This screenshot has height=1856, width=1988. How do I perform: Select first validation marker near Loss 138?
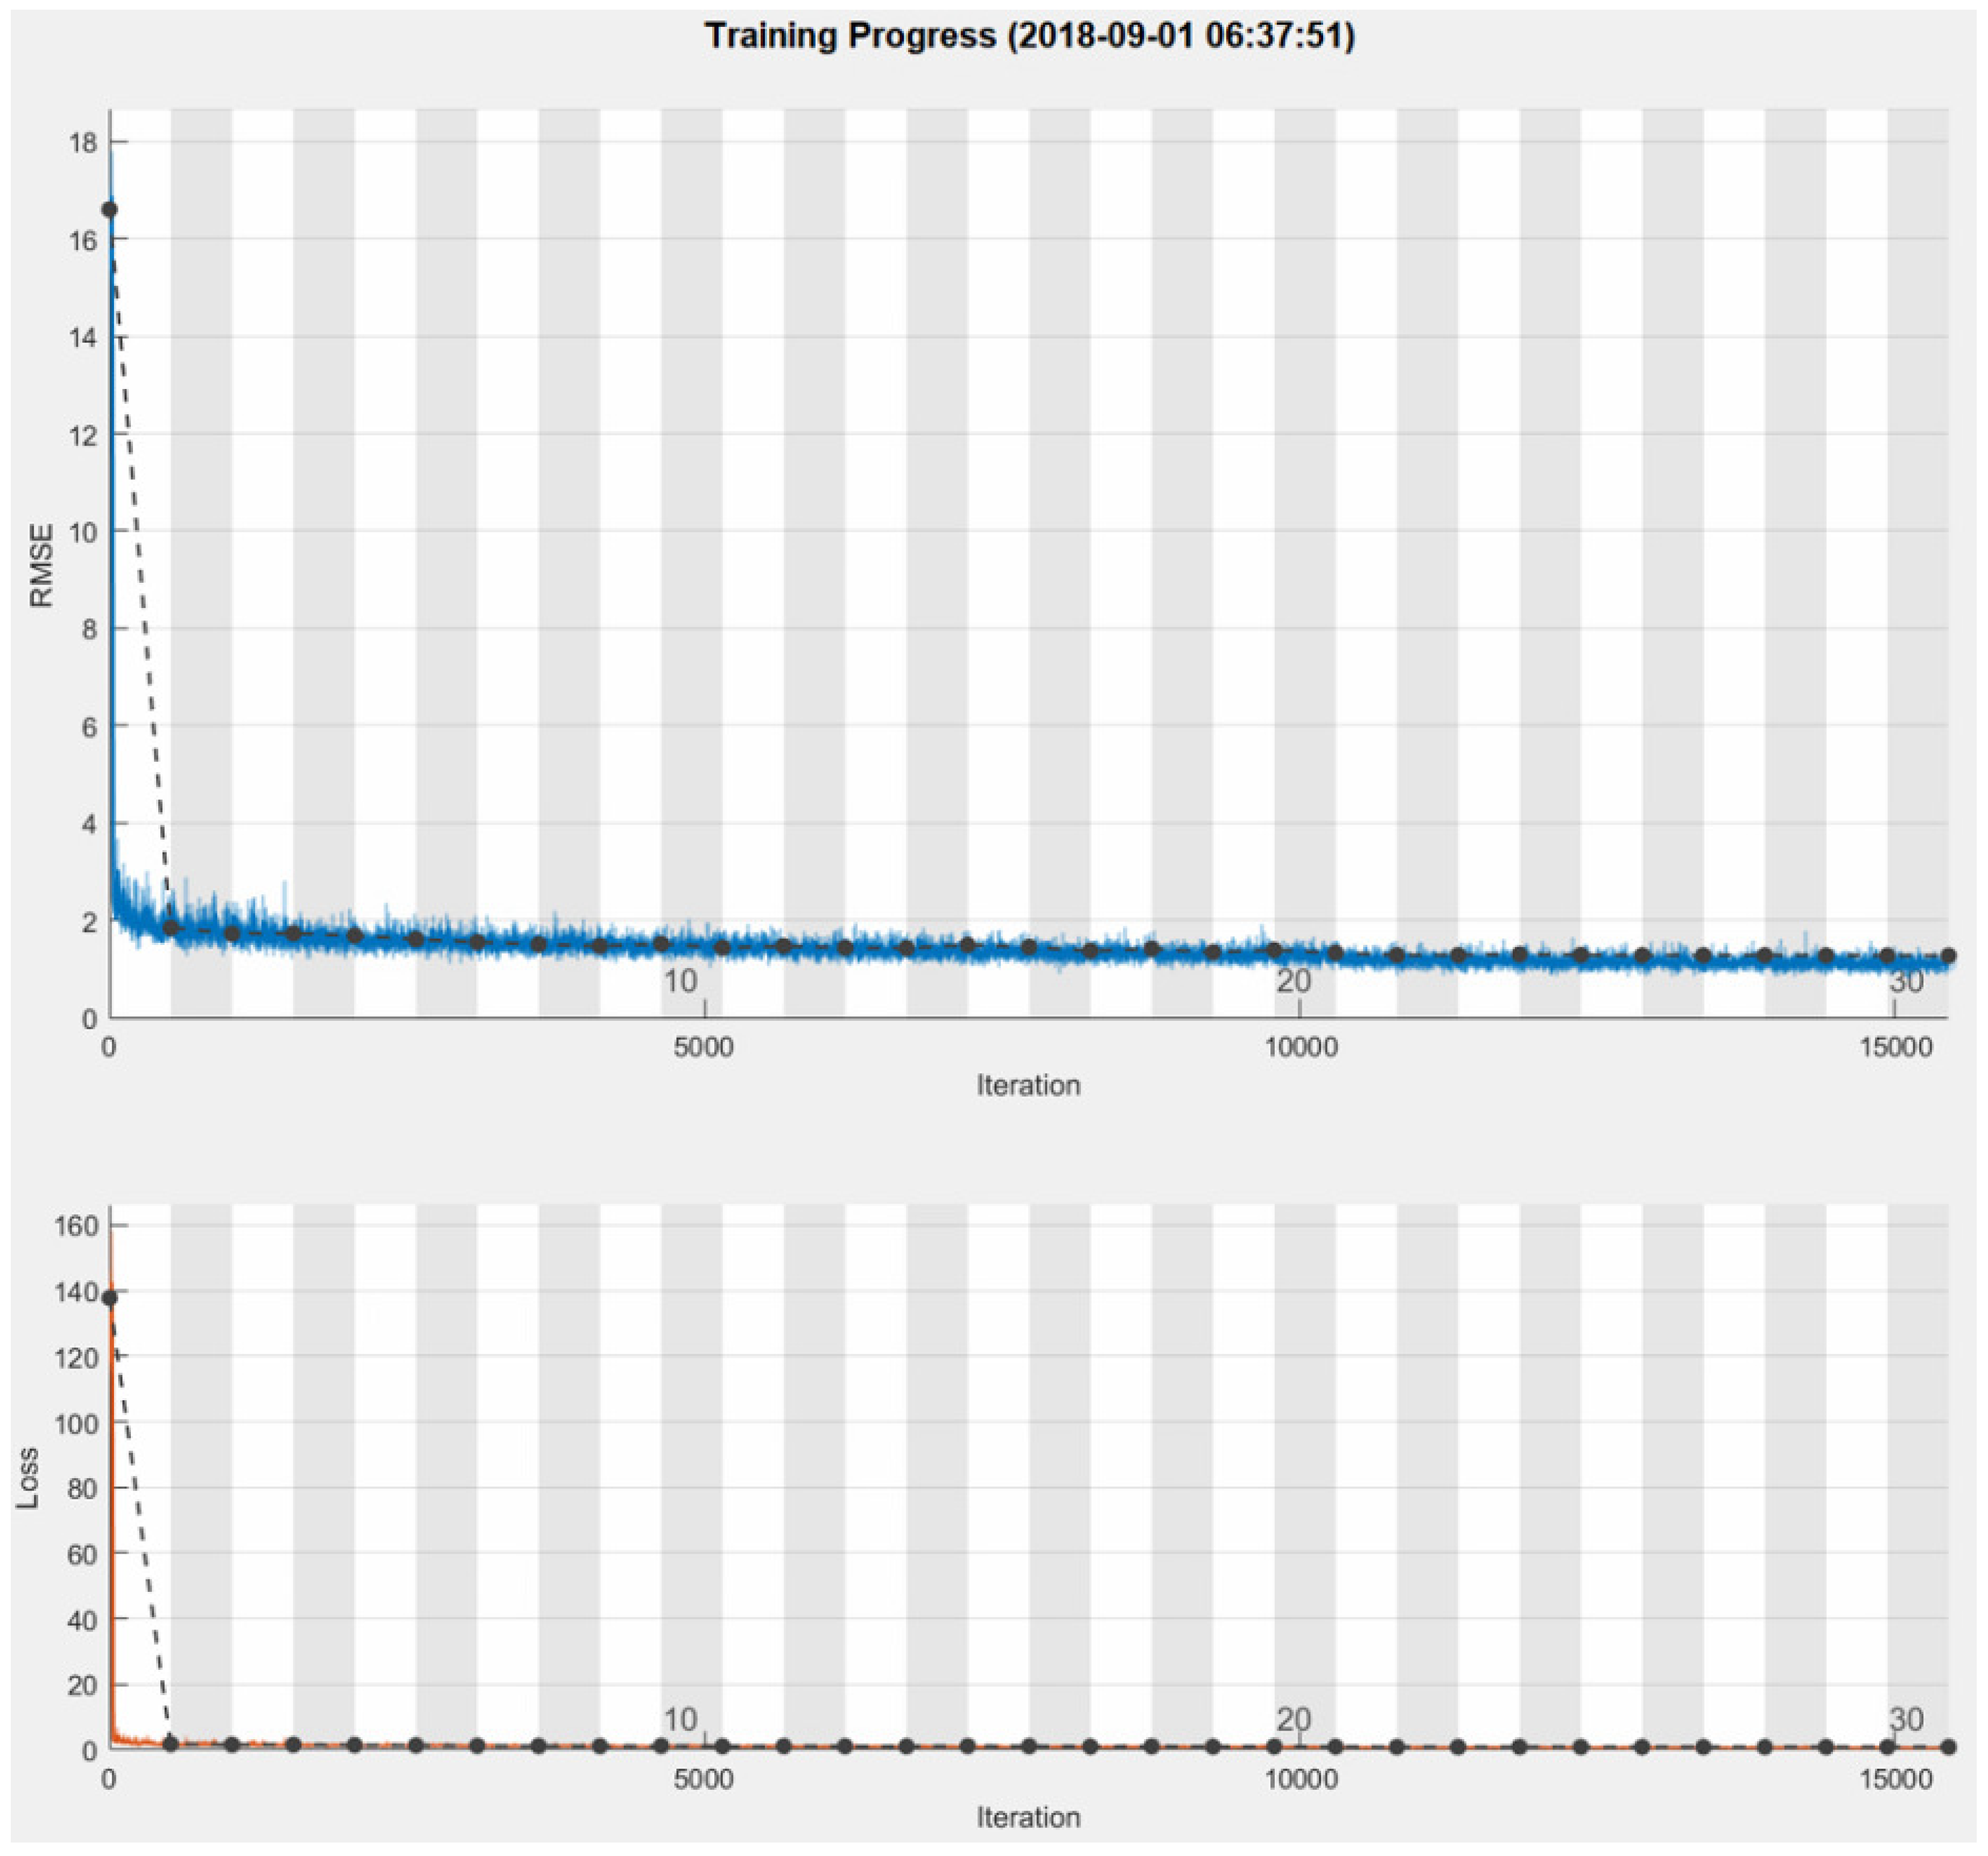click(x=110, y=1297)
